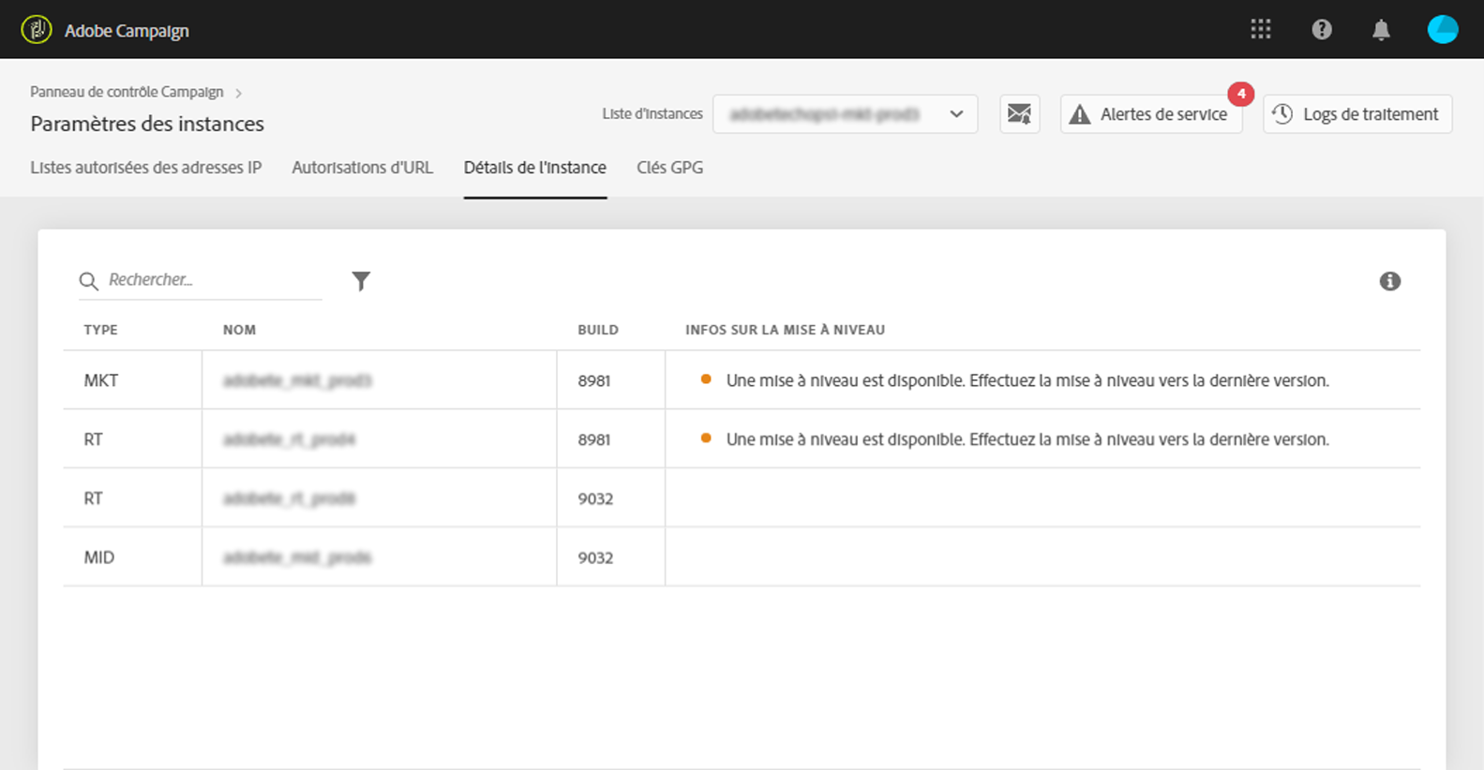Click the Adobe Campaign logo icon
1484x770 pixels.
pos(37,30)
